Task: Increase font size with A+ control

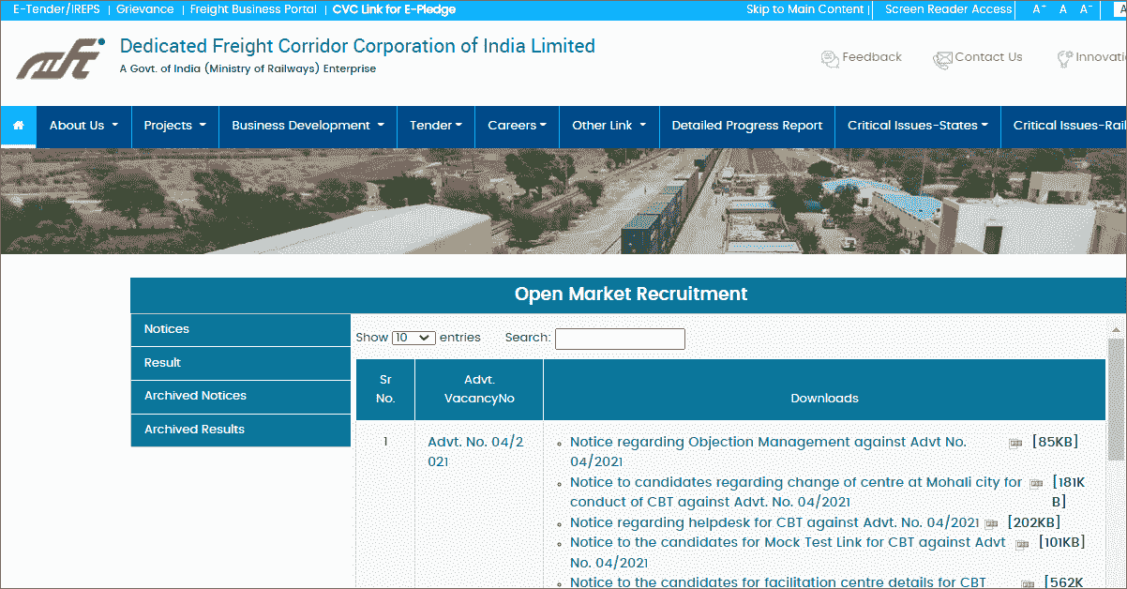Action: [x=1037, y=9]
